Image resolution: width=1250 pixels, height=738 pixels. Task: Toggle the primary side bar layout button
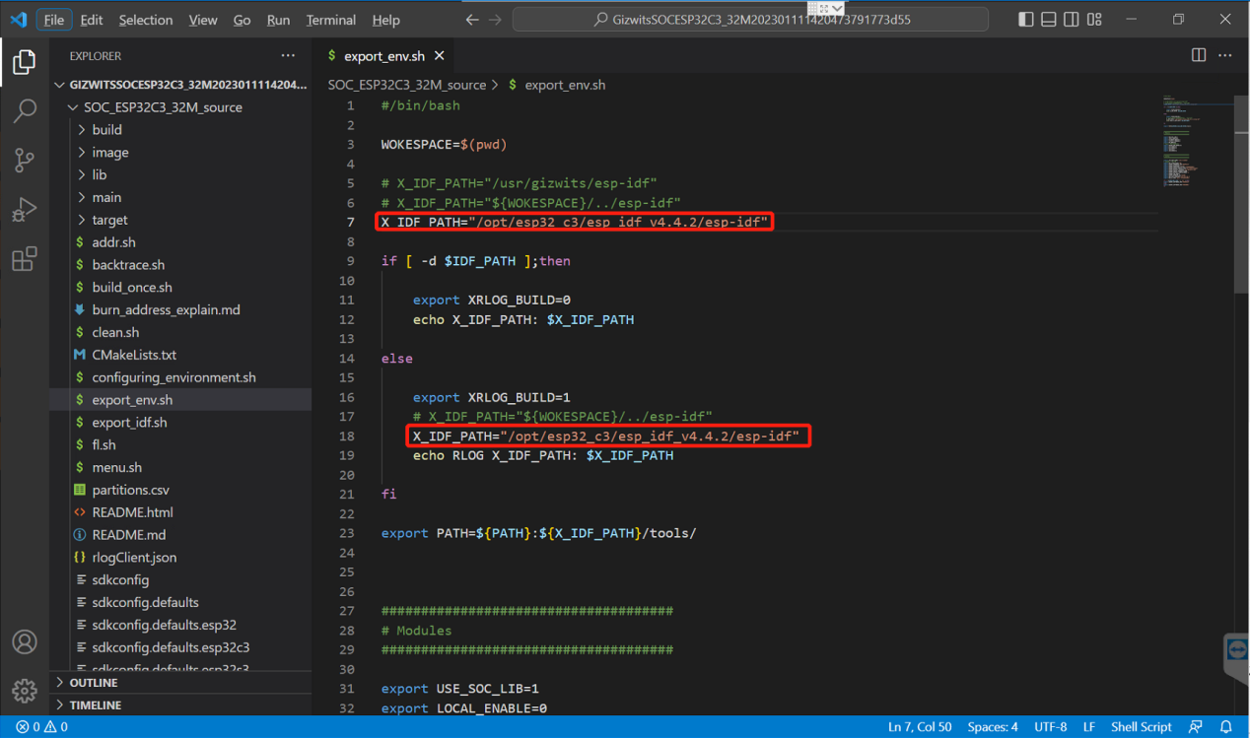(x=1026, y=20)
